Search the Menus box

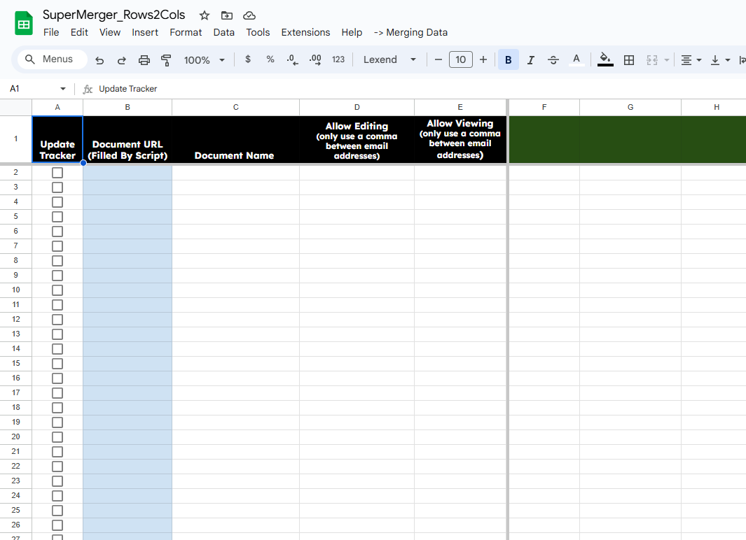coord(53,59)
